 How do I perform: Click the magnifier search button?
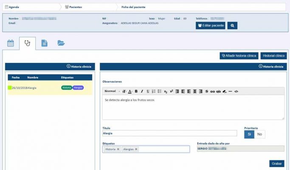(x=232, y=25)
